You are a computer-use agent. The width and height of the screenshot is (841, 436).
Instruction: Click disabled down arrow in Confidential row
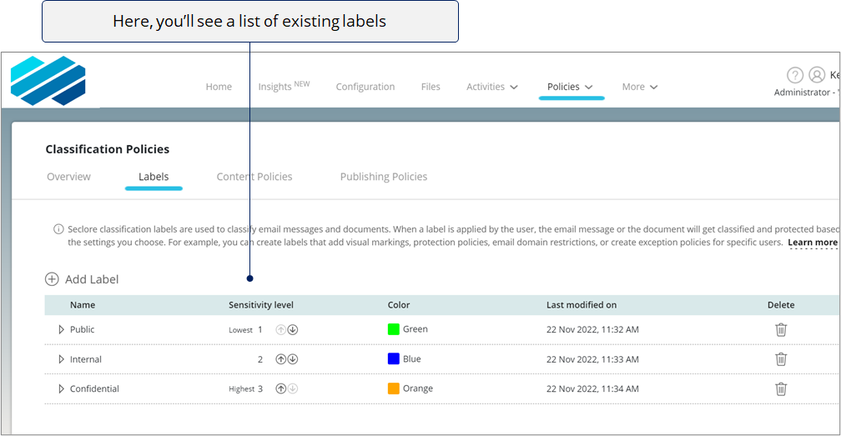click(x=293, y=388)
